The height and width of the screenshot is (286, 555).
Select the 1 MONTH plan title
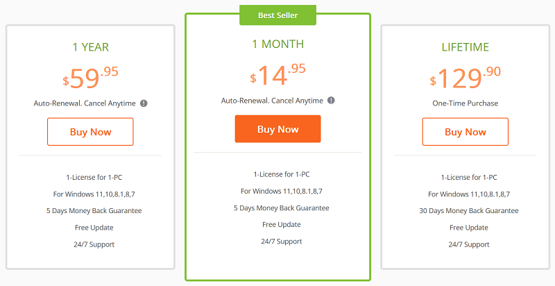(x=278, y=44)
